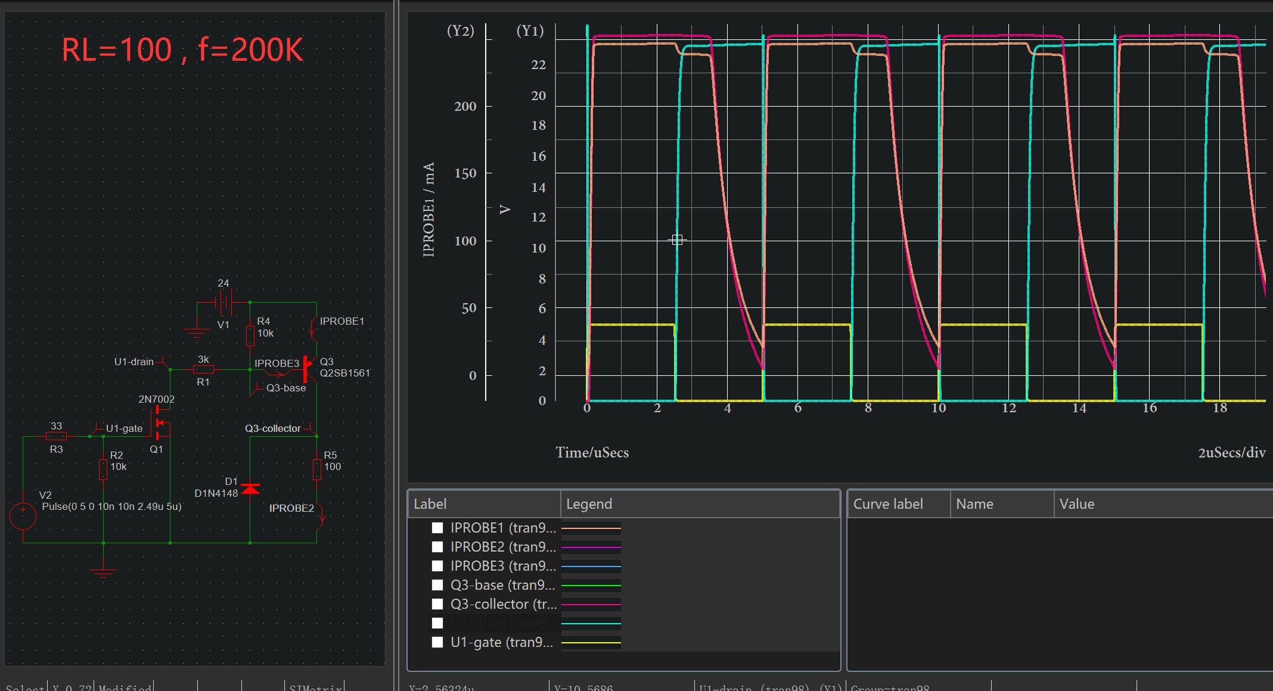The width and height of the screenshot is (1273, 691).
Task: Click the IPROBE2 magenta legend line
Action: pos(591,547)
